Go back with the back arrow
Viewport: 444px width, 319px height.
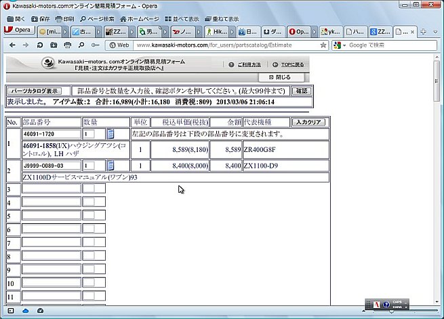click(12, 45)
